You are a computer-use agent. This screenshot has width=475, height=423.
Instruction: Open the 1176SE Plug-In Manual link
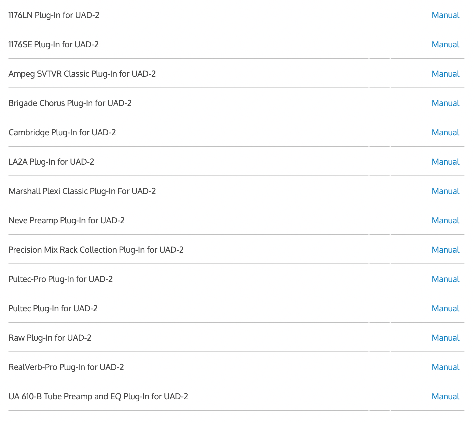445,45
